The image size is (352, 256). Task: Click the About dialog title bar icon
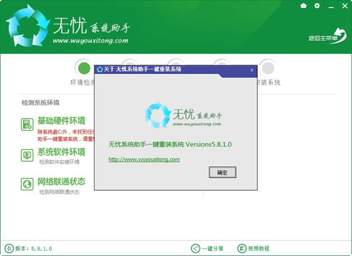99,69
